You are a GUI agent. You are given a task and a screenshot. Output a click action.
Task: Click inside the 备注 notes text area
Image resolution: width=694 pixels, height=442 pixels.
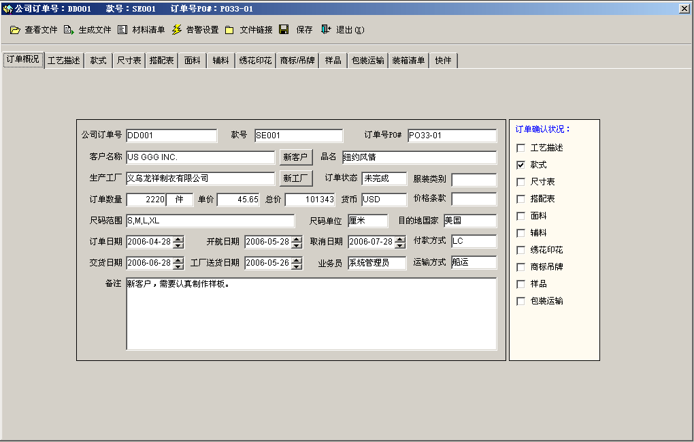312,313
